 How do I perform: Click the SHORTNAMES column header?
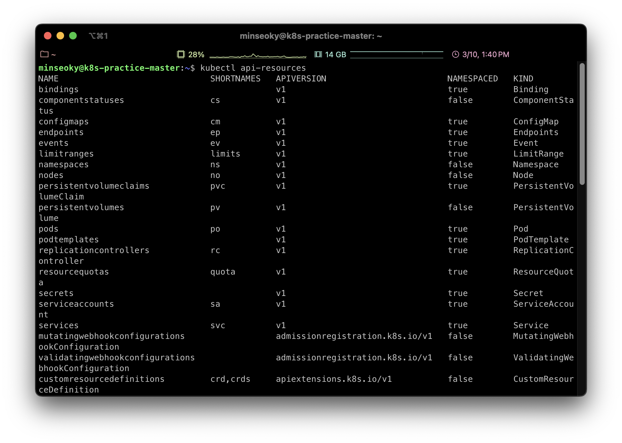235,79
